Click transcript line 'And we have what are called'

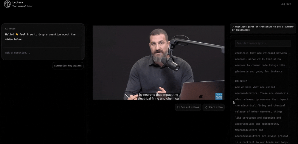pyautogui.click(x=255, y=87)
